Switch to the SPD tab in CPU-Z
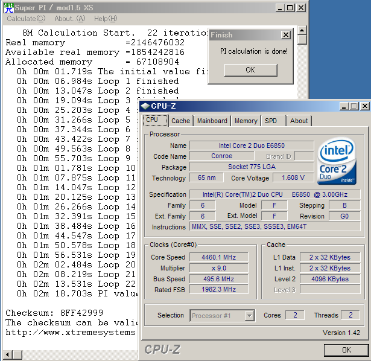Image resolution: width=371 pixels, height=361 pixels. [273, 121]
